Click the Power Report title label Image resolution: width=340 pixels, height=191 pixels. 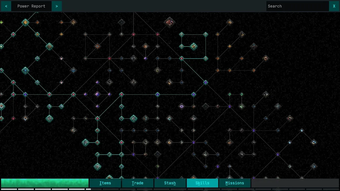(31, 6)
